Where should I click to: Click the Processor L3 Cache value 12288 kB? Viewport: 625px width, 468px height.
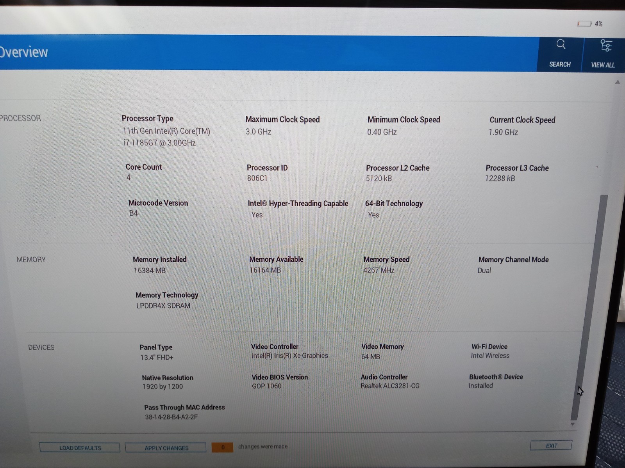(x=500, y=179)
